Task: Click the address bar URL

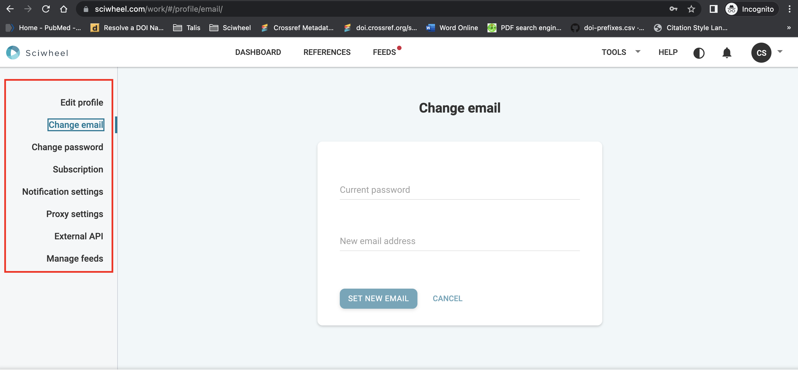Action: (x=159, y=9)
